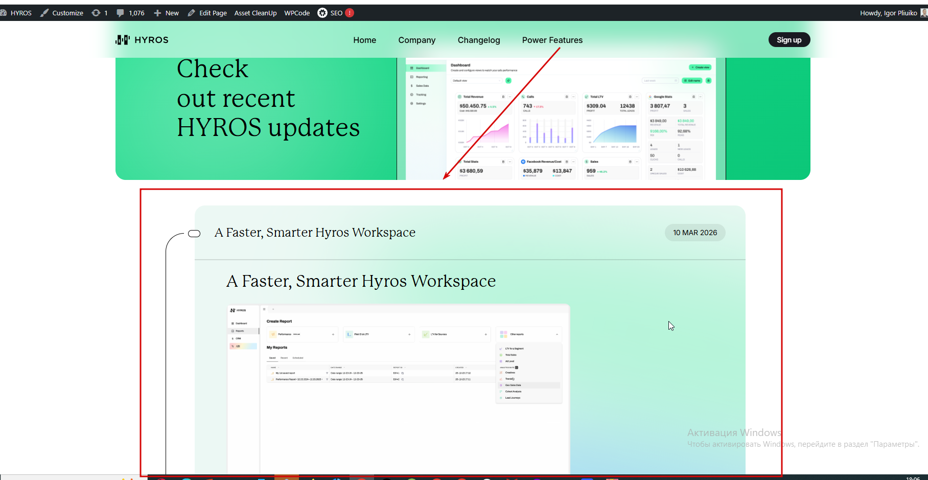Click the plus New icon in admin bar
The height and width of the screenshot is (480, 928).
click(x=157, y=13)
